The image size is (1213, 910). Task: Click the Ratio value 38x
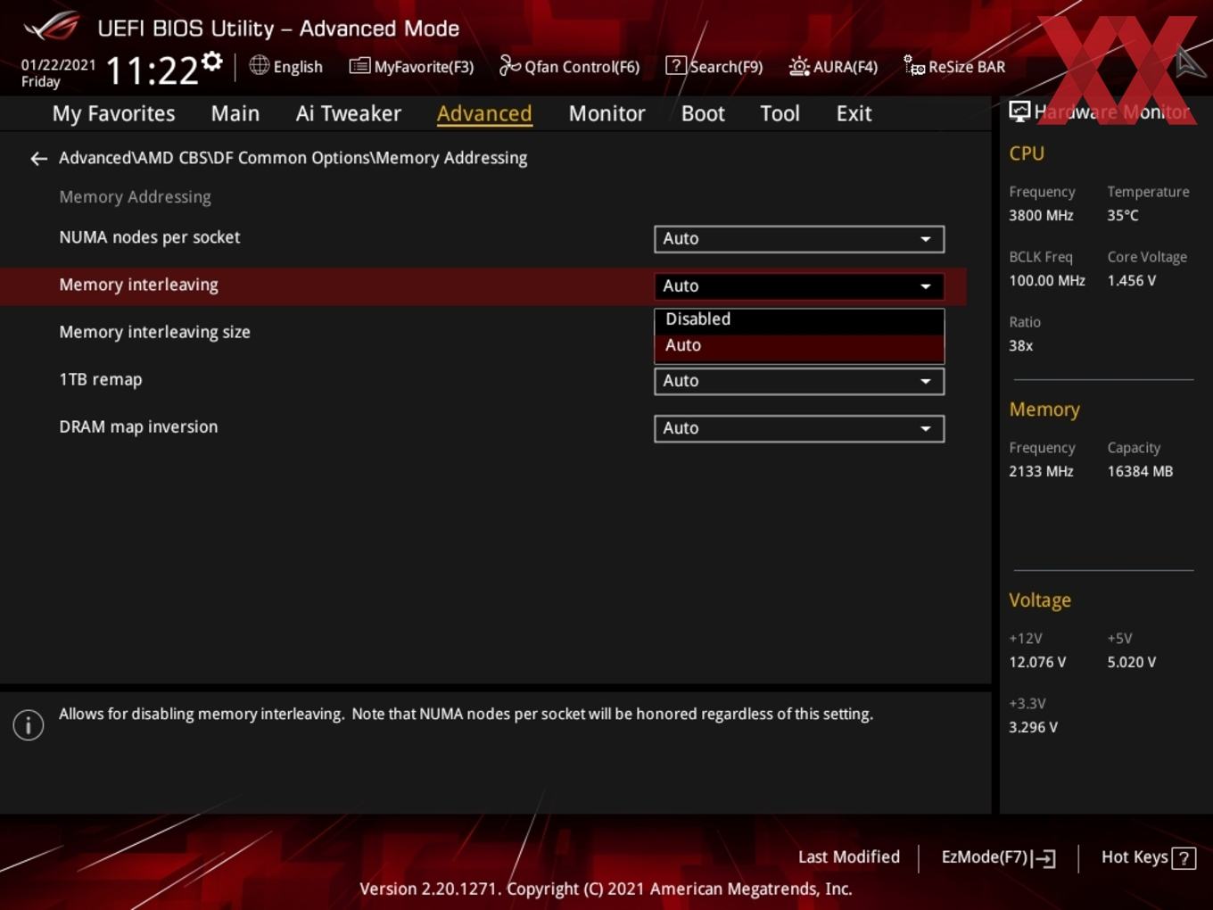pyautogui.click(x=1021, y=345)
